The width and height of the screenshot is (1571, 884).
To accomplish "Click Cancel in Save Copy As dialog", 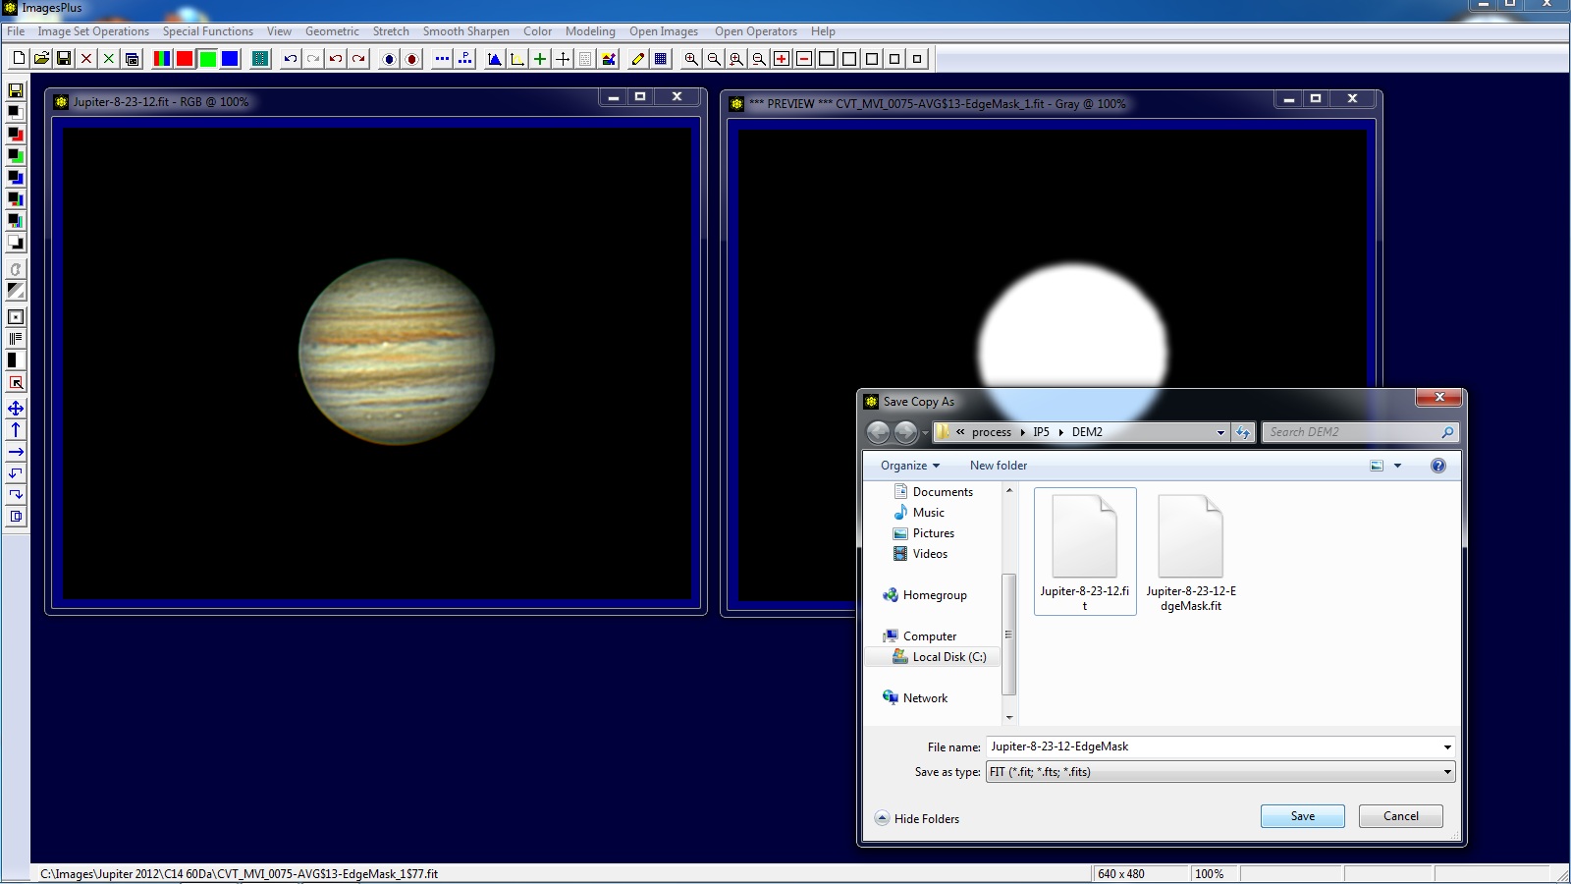I will point(1401,816).
